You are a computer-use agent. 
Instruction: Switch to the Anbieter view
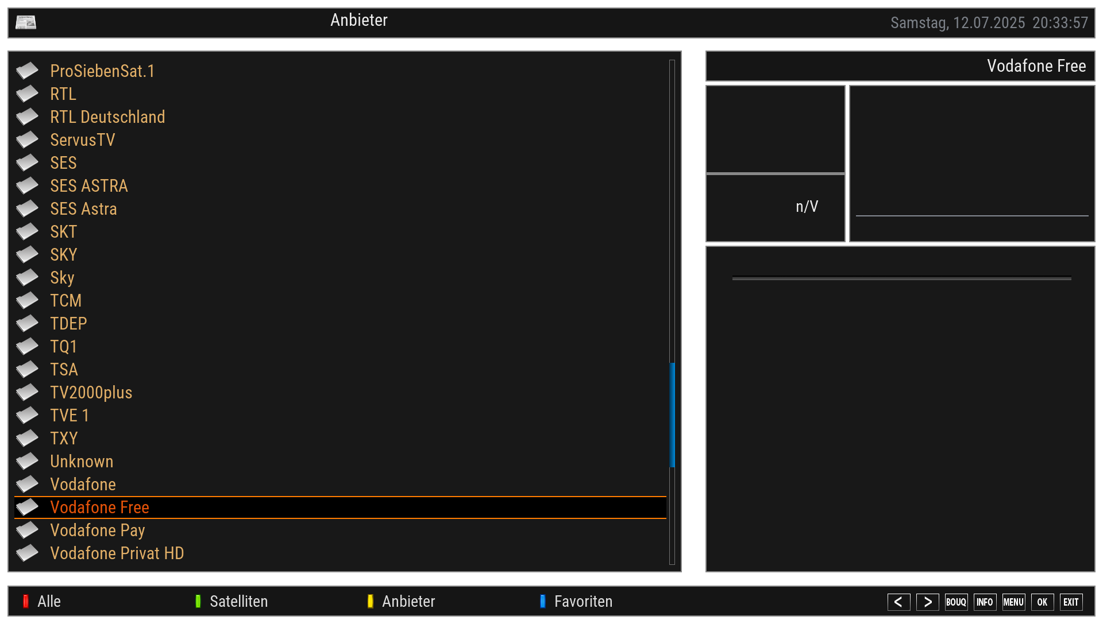[408, 601]
